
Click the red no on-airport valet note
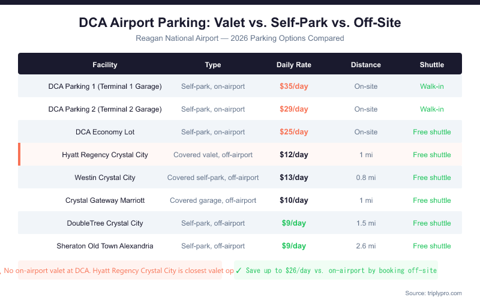[120, 271]
